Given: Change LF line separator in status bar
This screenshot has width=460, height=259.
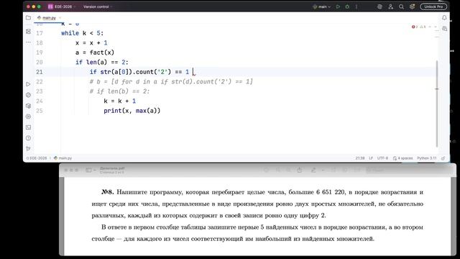Looking at the screenshot, I should (x=371, y=158).
